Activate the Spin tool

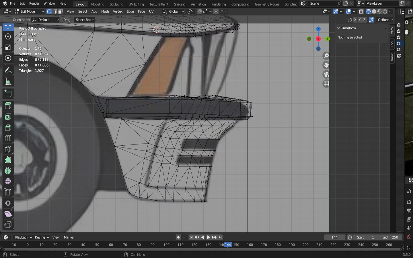click(8, 171)
